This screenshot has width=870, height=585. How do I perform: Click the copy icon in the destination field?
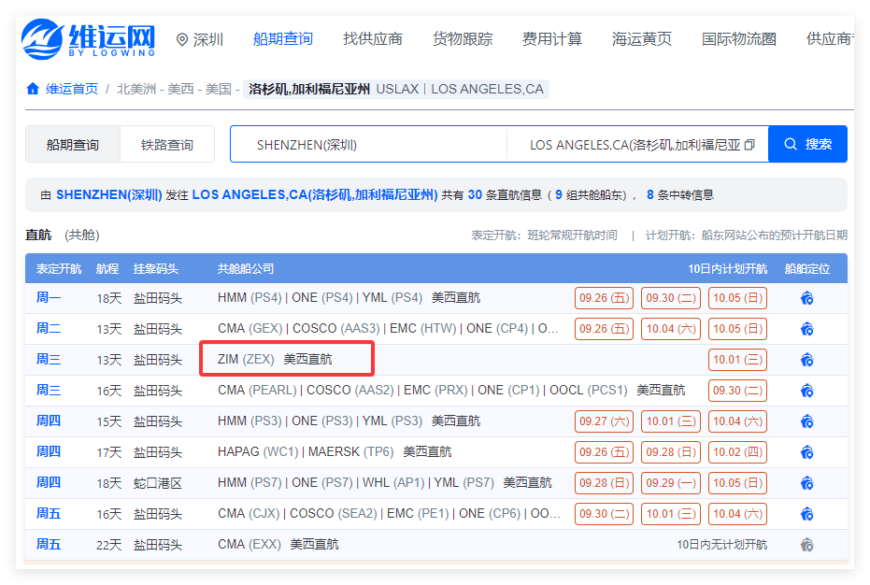click(x=749, y=145)
